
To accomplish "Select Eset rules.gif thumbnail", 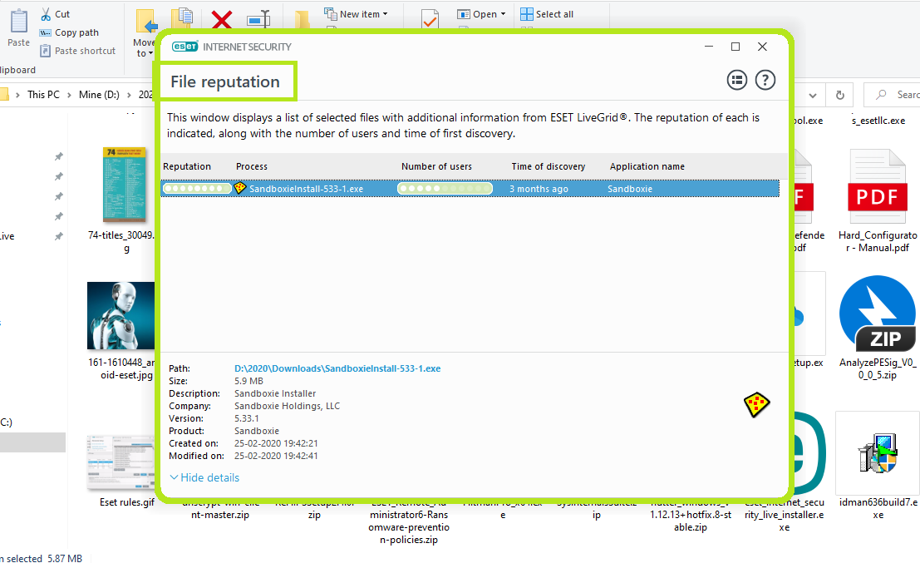I will pyautogui.click(x=121, y=463).
